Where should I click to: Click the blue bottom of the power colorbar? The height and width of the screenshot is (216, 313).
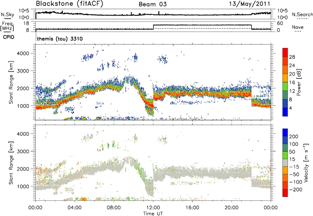click(x=285, y=112)
